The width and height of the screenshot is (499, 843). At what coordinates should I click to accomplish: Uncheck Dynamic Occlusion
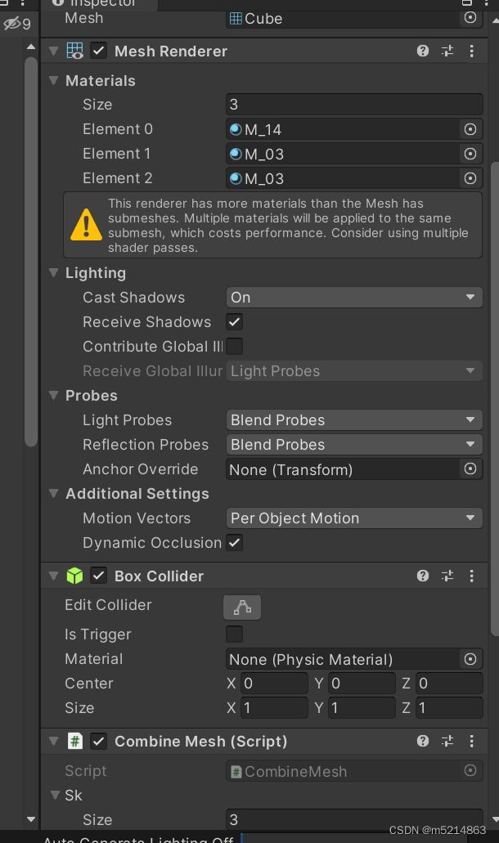click(235, 543)
